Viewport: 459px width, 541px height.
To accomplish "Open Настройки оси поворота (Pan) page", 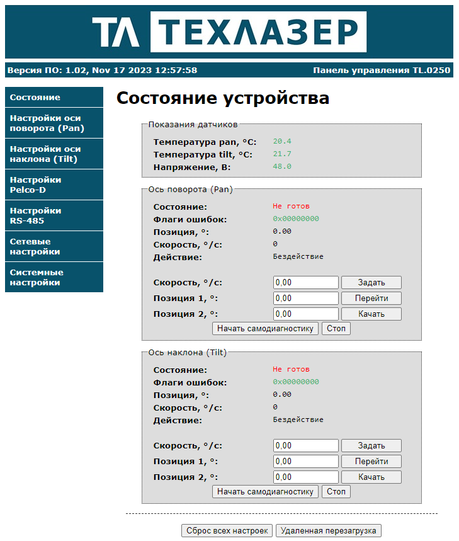I will 54,123.
